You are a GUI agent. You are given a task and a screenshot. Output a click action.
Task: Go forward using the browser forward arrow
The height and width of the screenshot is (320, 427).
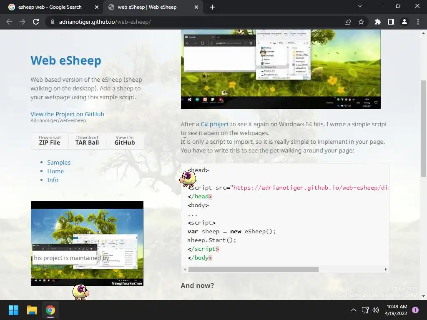click(x=23, y=22)
